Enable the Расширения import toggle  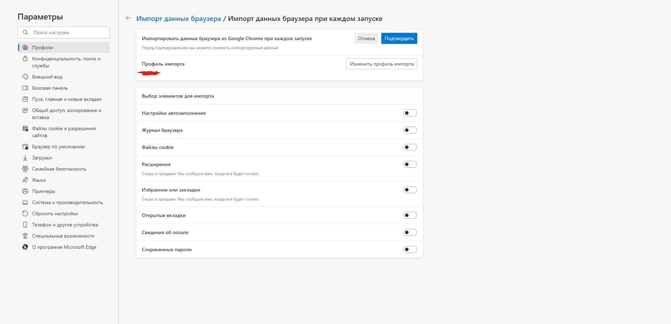point(410,164)
